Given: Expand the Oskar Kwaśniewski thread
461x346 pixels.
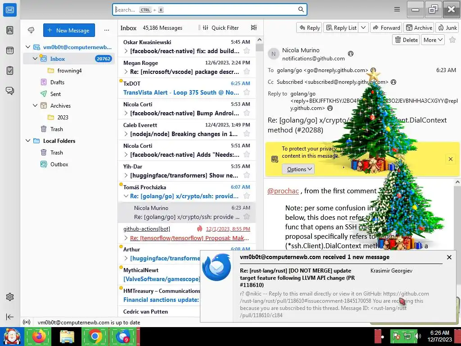Looking at the screenshot, I should (x=126, y=51).
